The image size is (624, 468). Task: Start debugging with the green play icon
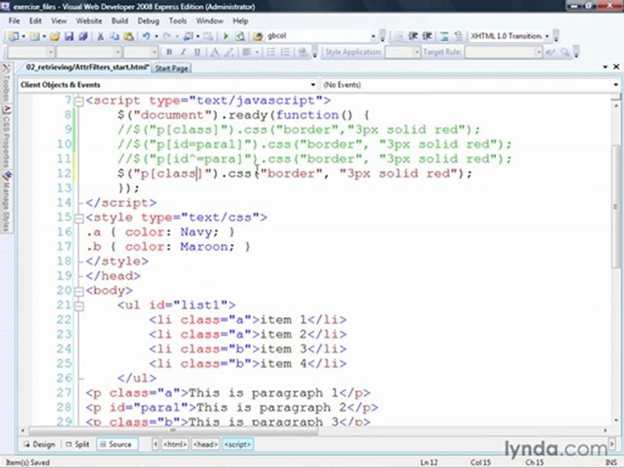pos(226,36)
